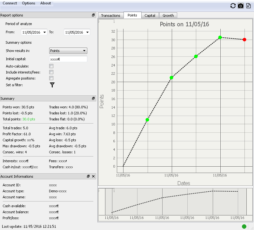Click the export icon at top right

pyautogui.click(x=249, y=6)
